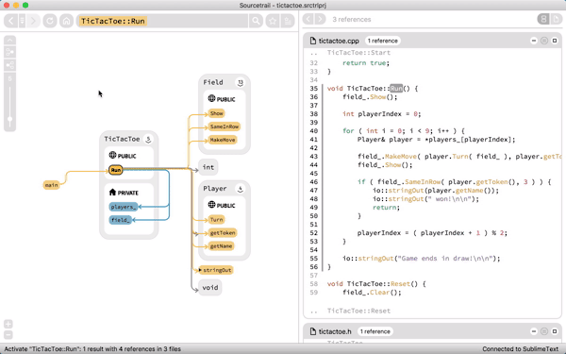The height and width of the screenshot is (354, 566).
Task: Select the int type node
Action: 208,167
